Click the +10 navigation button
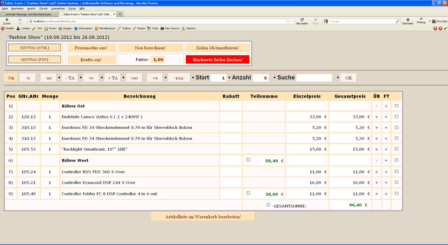The height and width of the screenshot is (245, 448). 134,78
